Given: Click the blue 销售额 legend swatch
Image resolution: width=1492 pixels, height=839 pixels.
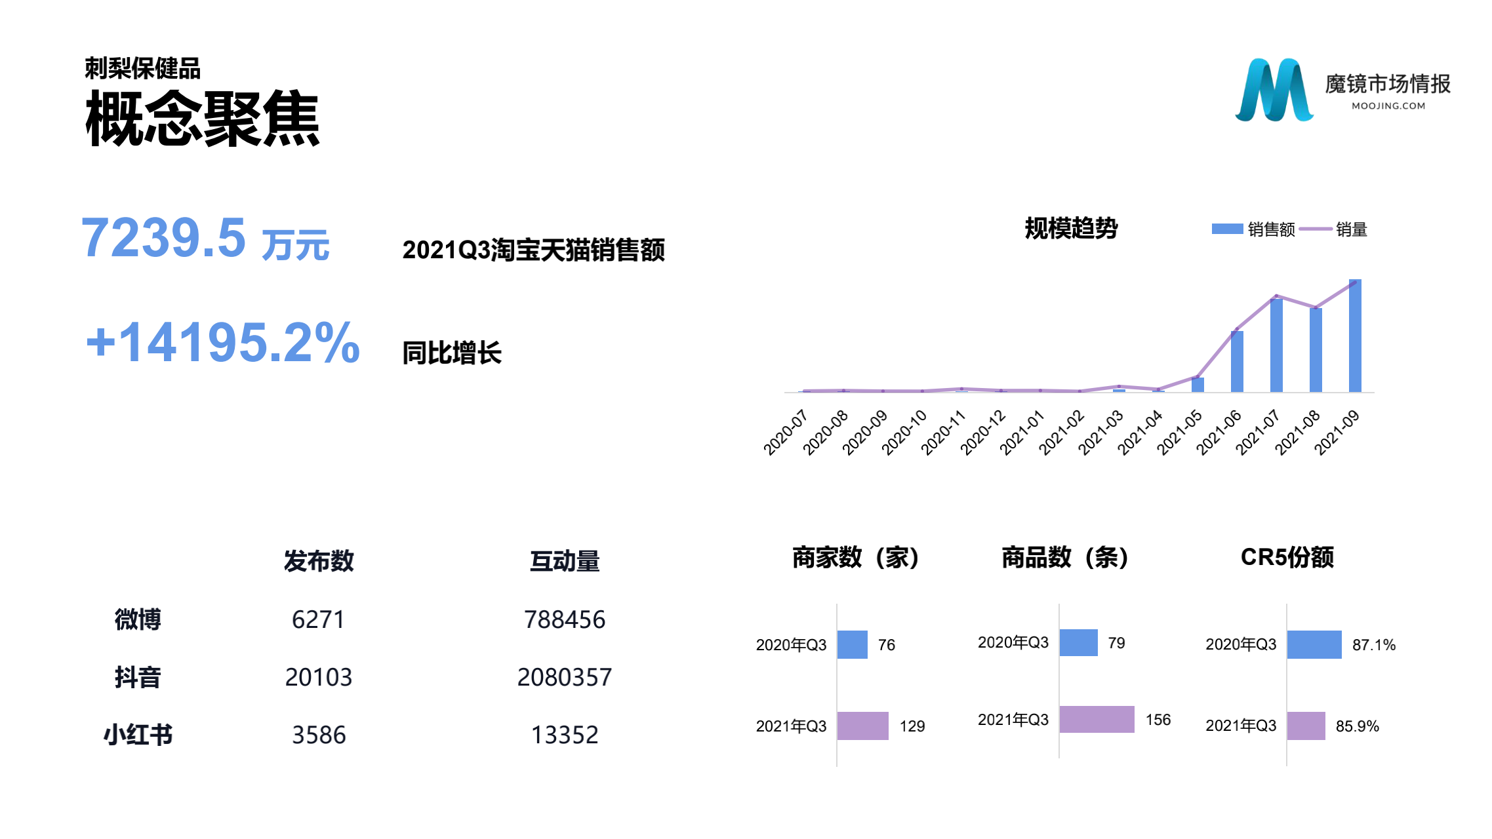Looking at the screenshot, I should (1226, 229).
